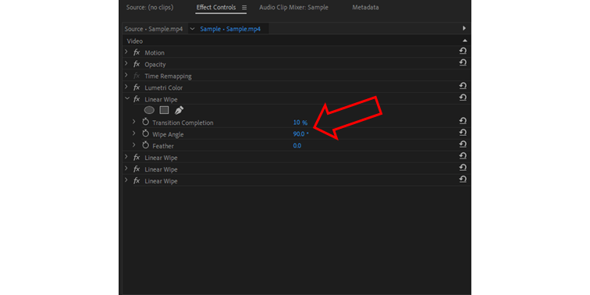The image size is (590, 295).
Task: Select the Wipe Angle label
Action: pos(168,135)
